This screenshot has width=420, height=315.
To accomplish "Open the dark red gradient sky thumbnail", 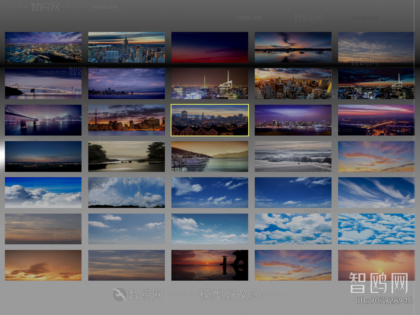I will [209, 47].
